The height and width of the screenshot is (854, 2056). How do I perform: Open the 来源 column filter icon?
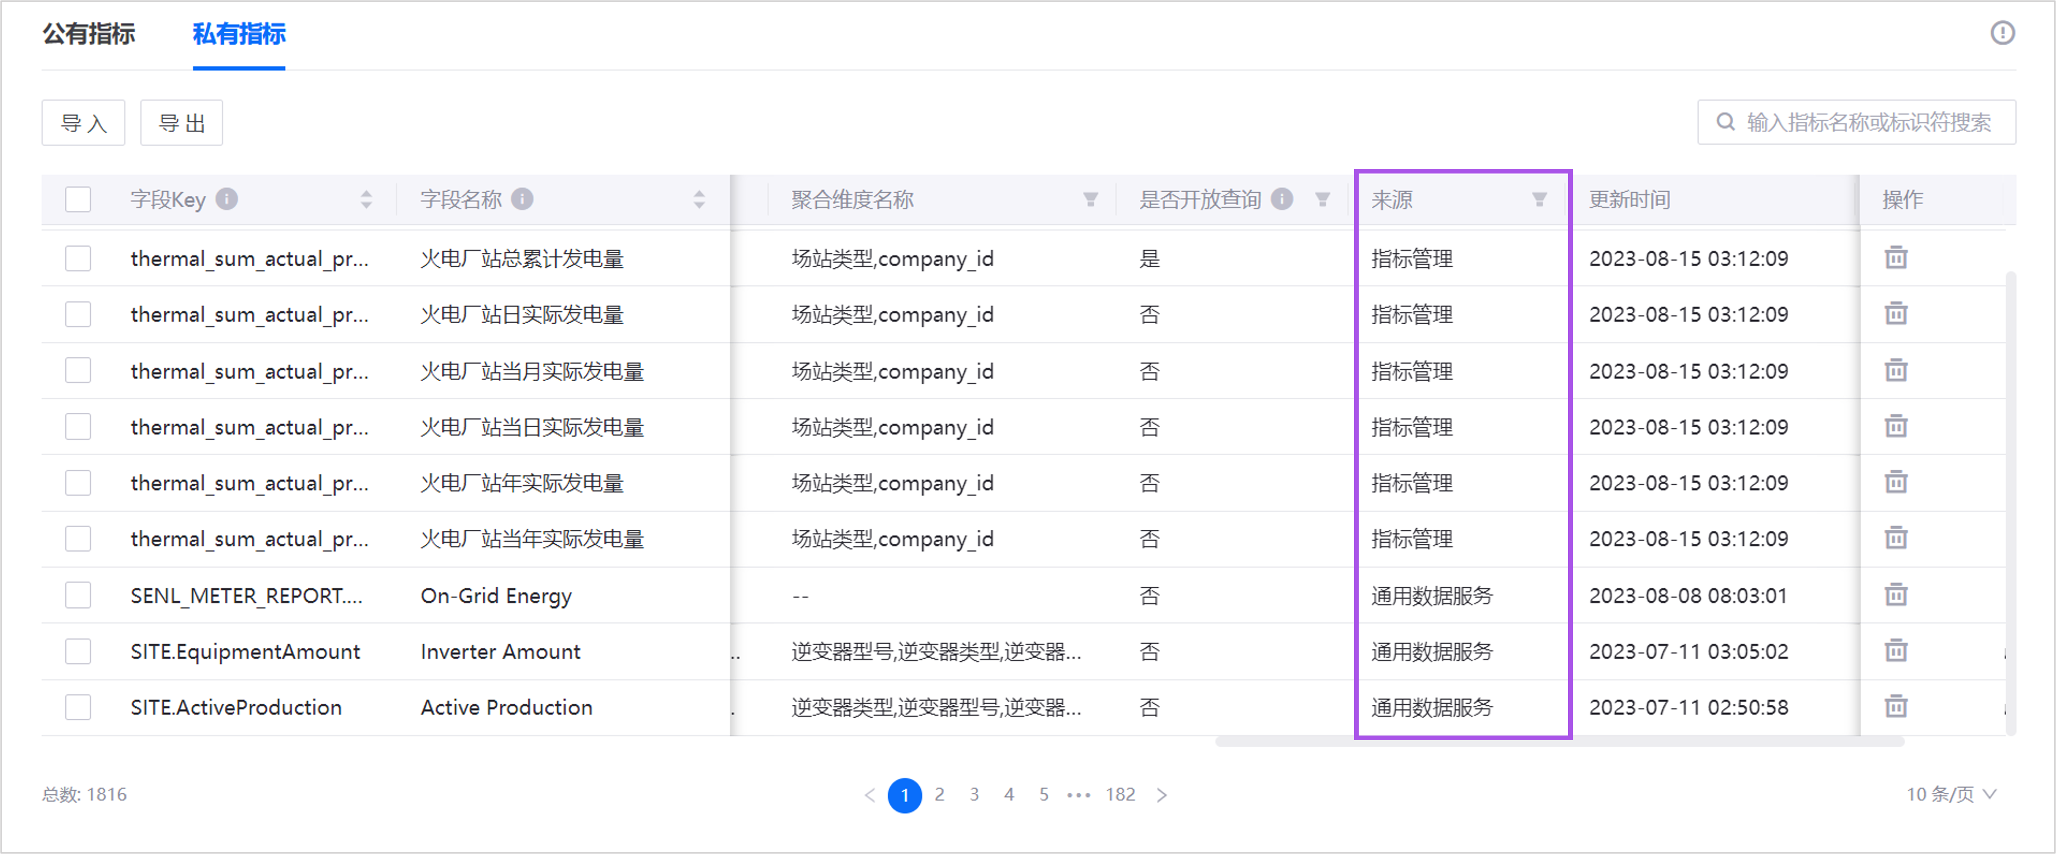pos(1539,200)
